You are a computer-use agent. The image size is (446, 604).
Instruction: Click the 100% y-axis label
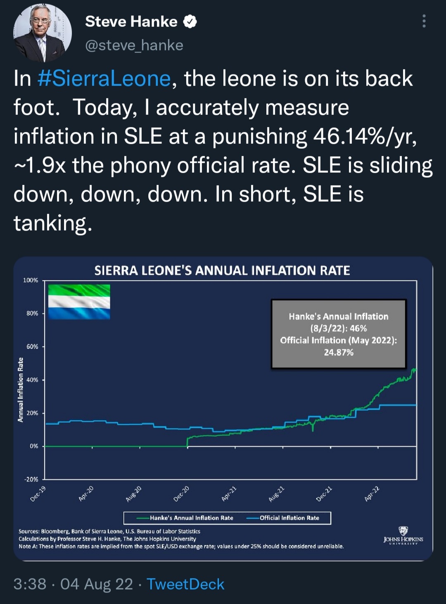click(x=31, y=280)
